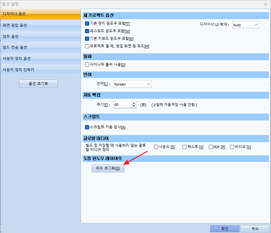Open 사용자 정의 단축키 page
Viewport: 271px width, 233px height.
tap(40, 70)
